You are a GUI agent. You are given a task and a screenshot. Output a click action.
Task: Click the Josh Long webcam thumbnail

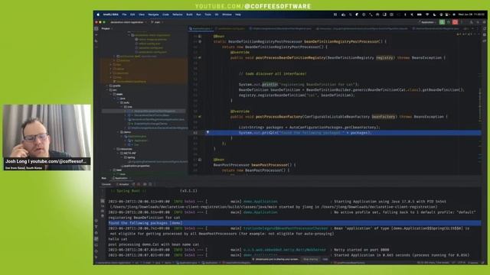pos(47,137)
